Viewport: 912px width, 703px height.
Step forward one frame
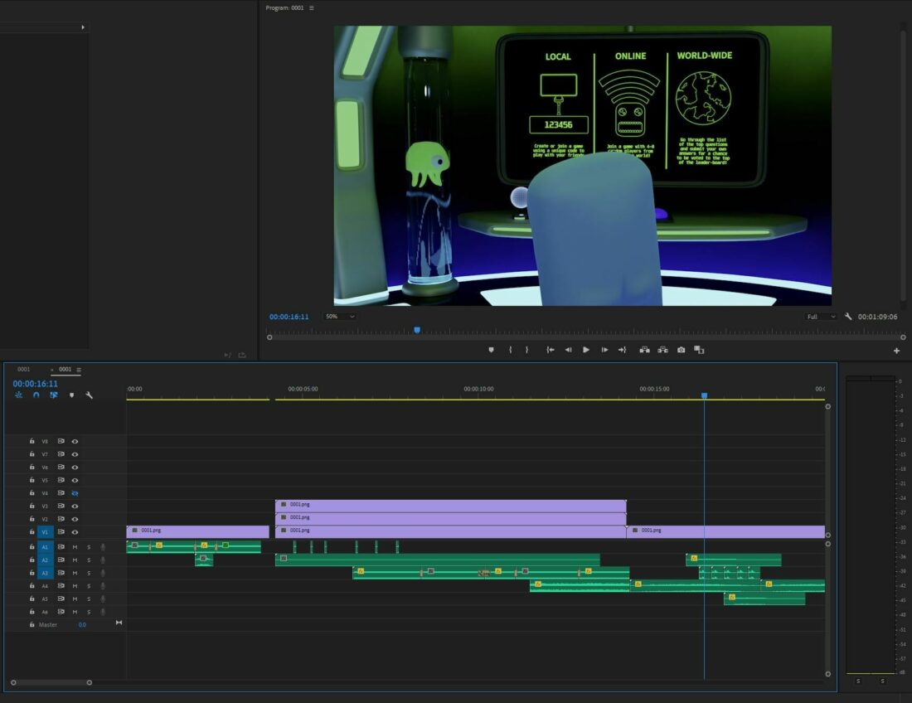pyautogui.click(x=604, y=350)
